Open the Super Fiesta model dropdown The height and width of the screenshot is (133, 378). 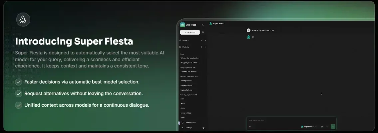click(x=309, y=126)
